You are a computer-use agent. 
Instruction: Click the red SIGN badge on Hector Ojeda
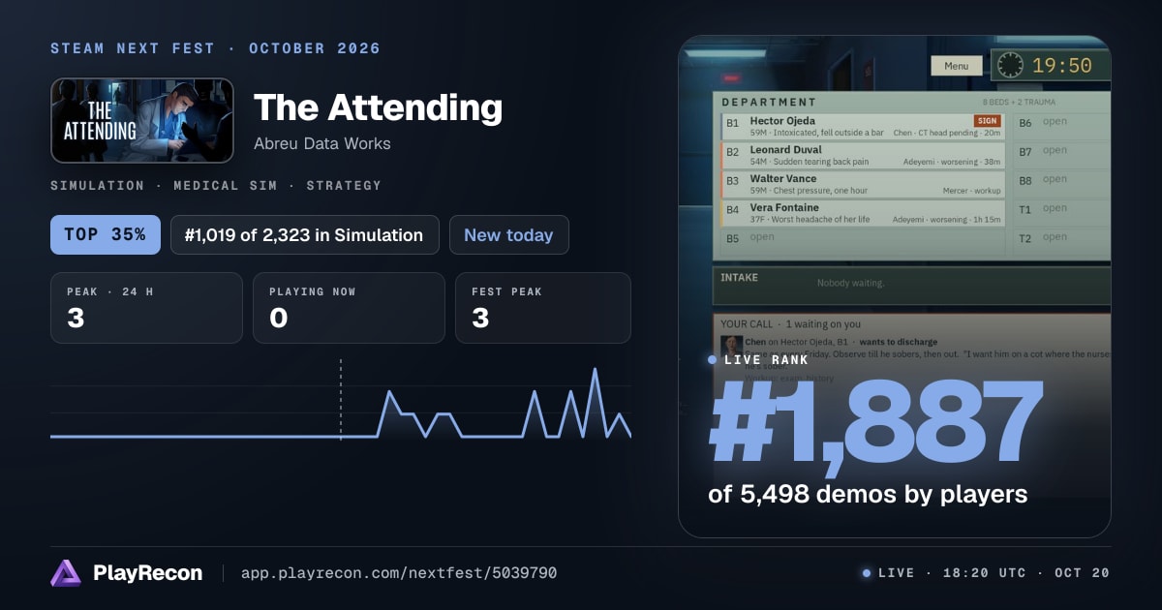click(x=987, y=121)
